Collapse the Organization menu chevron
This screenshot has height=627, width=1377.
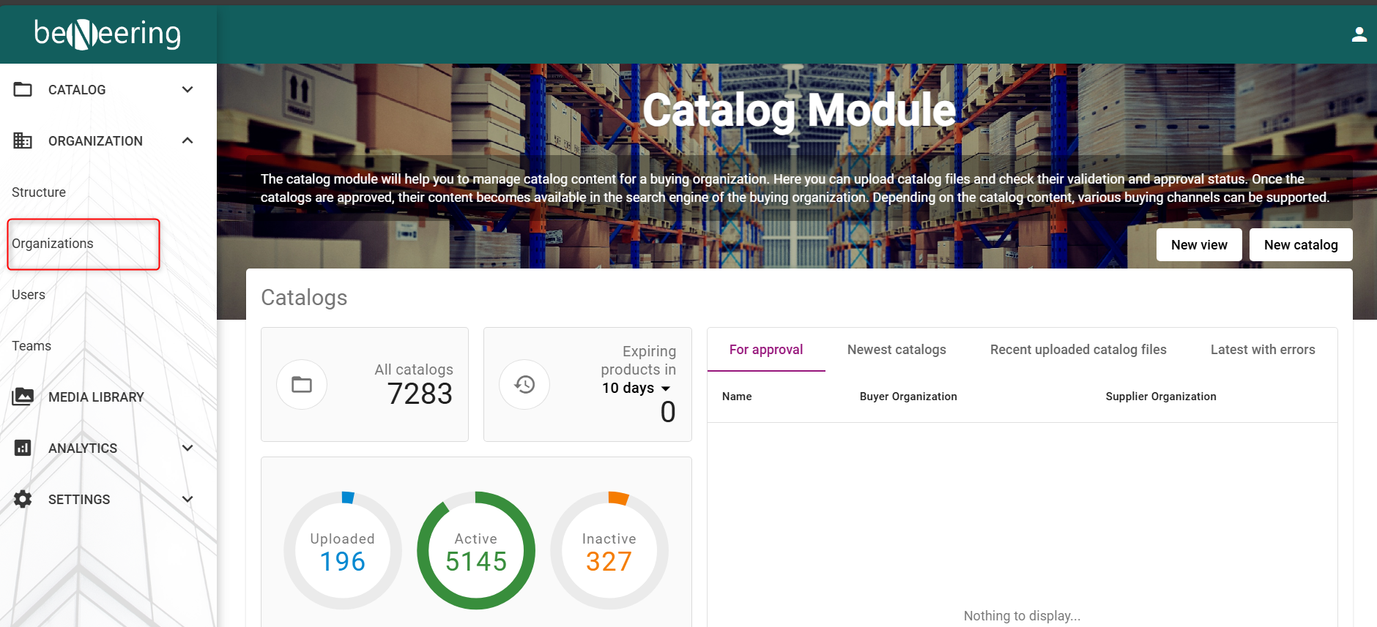[x=188, y=140]
